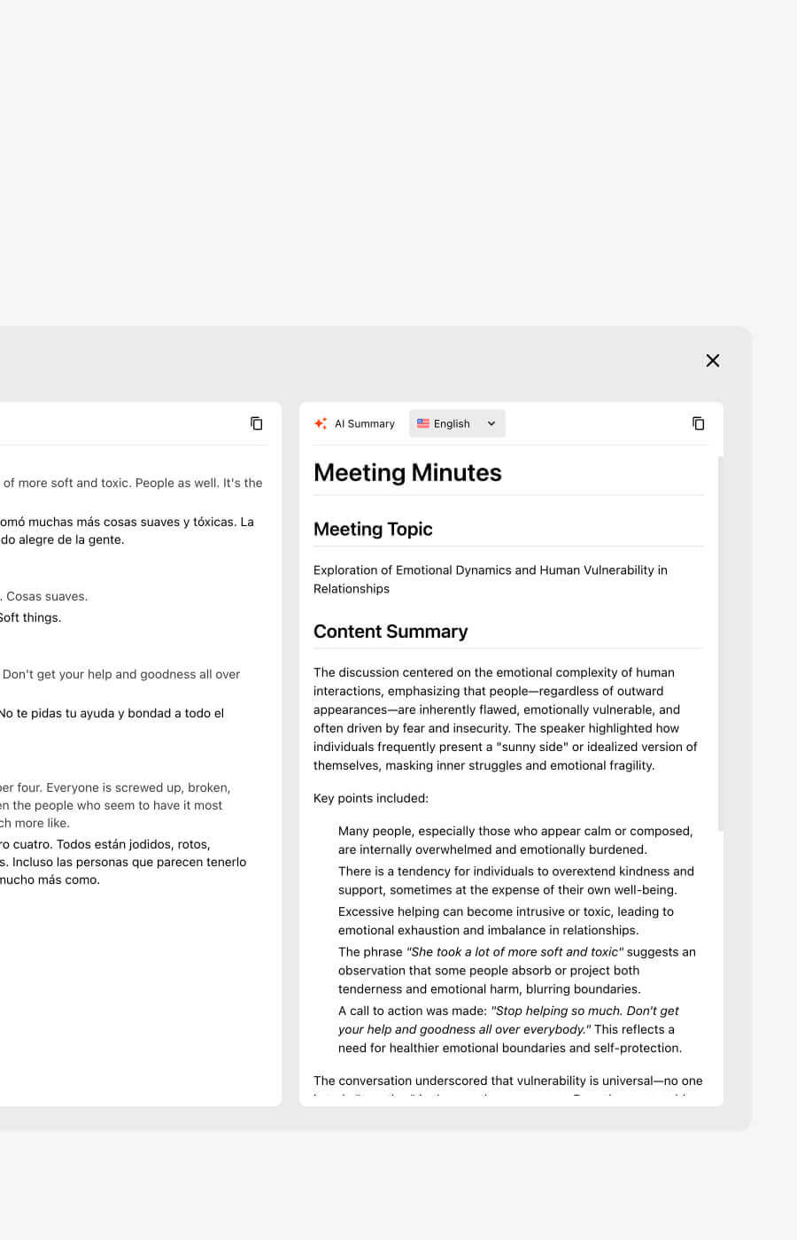Click the US flag icon in the language selector
The width and height of the screenshot is (797, 1240).
[x=423, y=423]
